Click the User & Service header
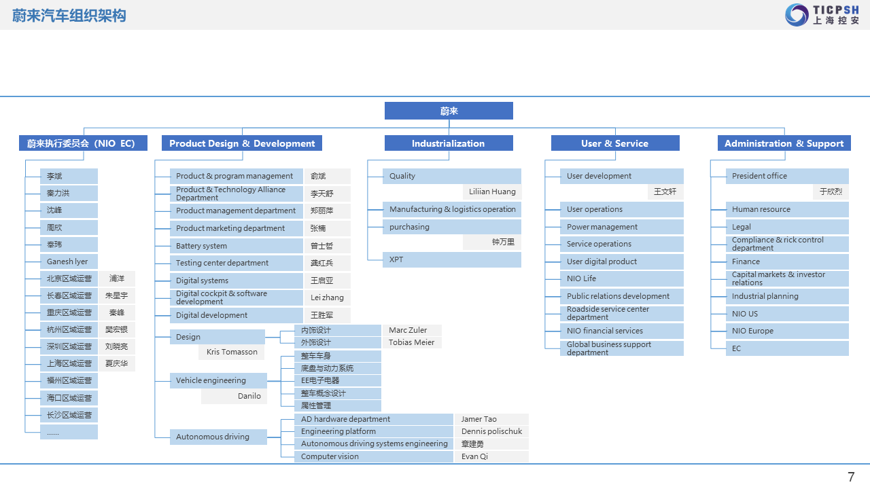The image size is (870, 489). (614, 143)
